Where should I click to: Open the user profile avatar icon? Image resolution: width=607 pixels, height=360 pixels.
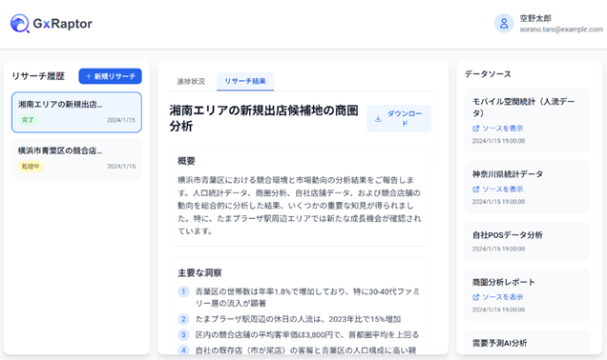[x=504, y=24]
